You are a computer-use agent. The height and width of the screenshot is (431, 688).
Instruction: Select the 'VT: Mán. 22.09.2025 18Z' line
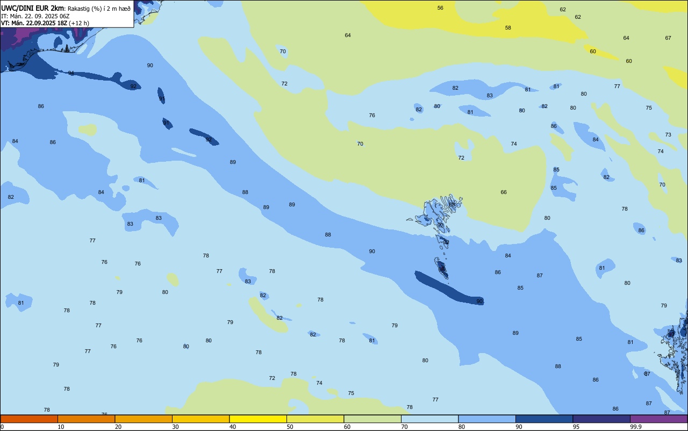click(33, 23)
